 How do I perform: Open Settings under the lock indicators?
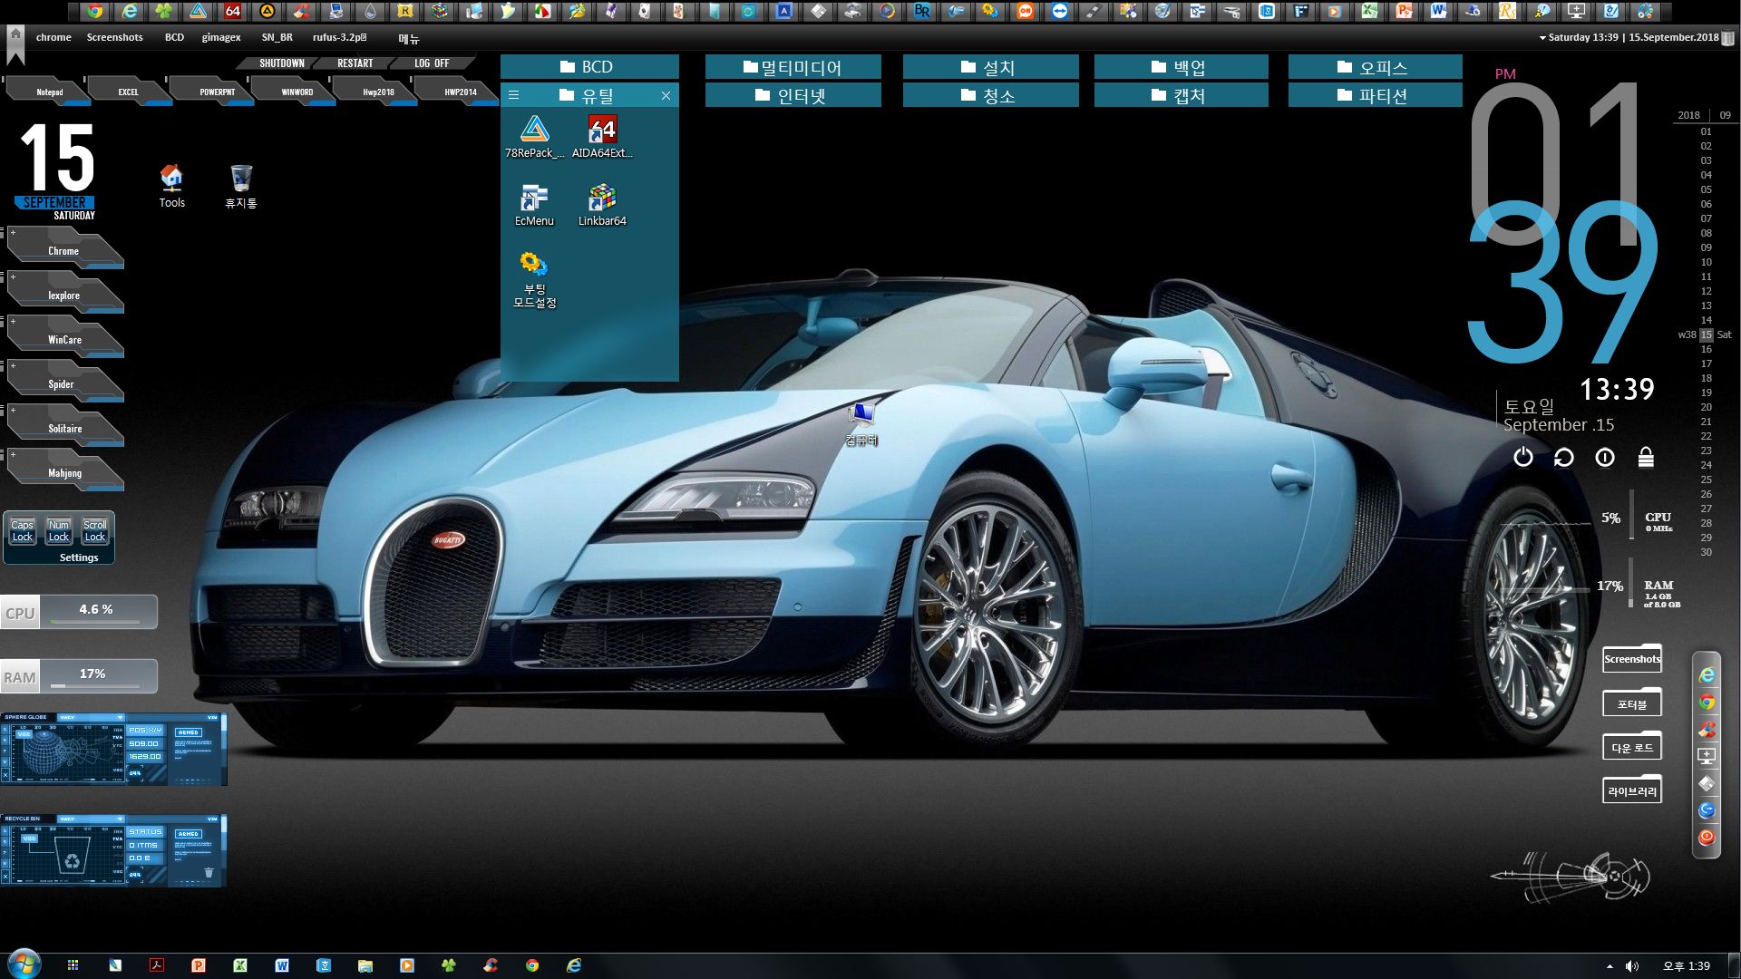pos(79,557)
